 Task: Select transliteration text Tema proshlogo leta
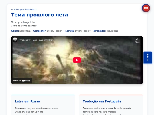[23, 22]
